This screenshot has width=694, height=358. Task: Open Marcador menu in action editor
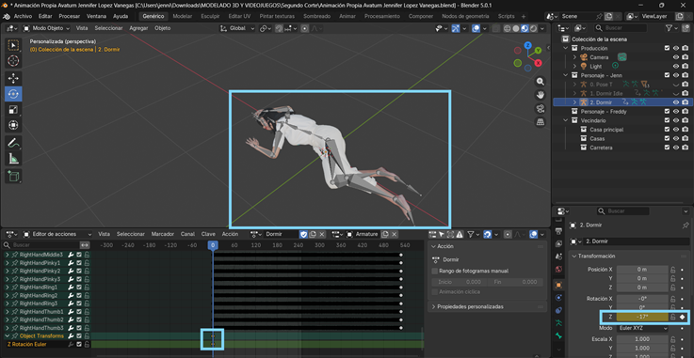(162, 234)
